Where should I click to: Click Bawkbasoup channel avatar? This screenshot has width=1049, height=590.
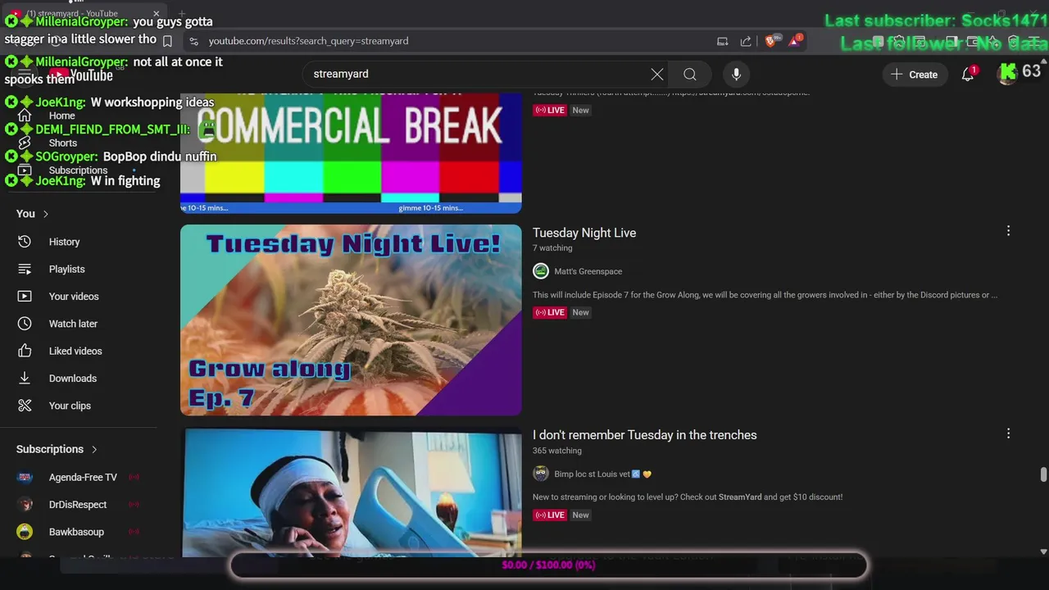tap(25, 532)
